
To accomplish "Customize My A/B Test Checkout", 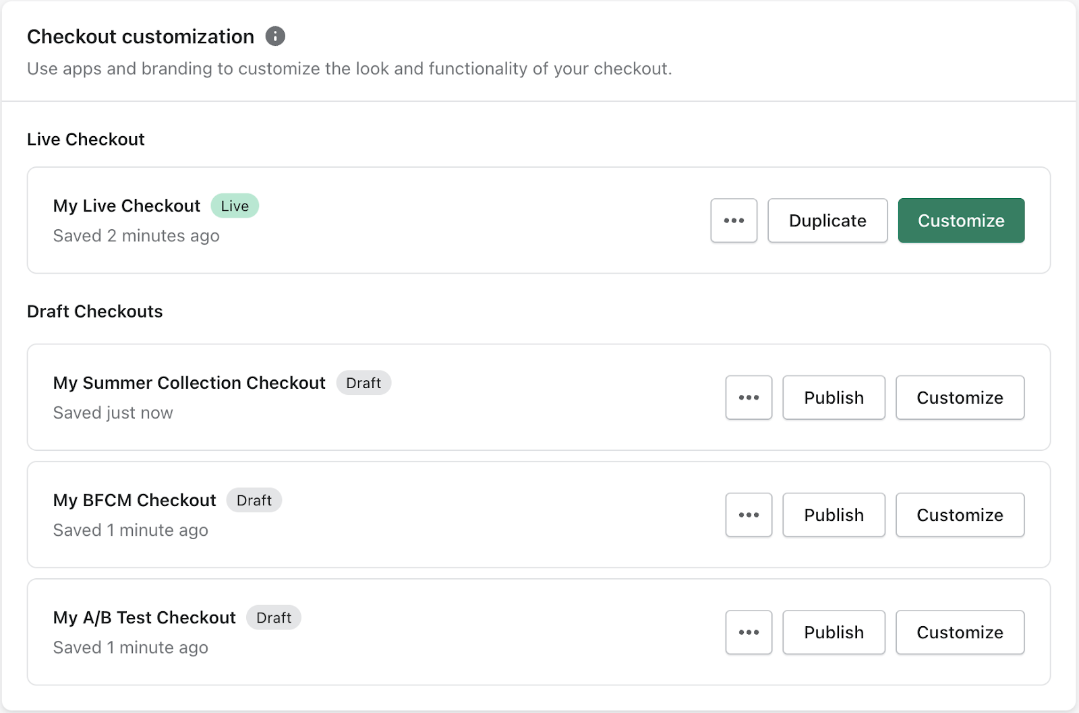I will point(960,632).
